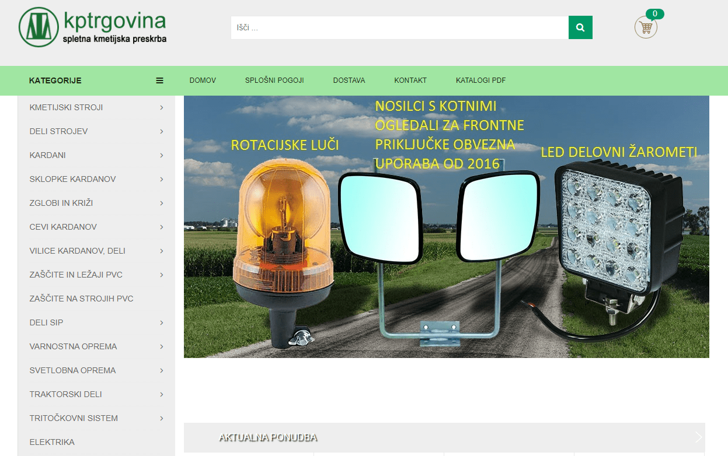Click the next arrow in Aktualna ponudba
Viewport: 728px width, 456px height.
click(x=698, y=437)
